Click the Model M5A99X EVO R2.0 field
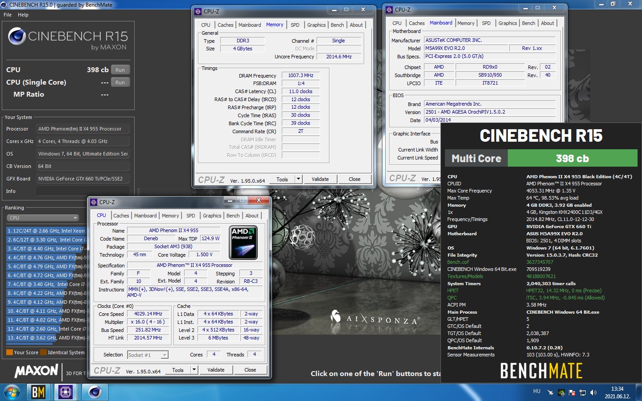The height and width of the screenshot is (401, 642). pyautogui.click(x=466, y=48)
